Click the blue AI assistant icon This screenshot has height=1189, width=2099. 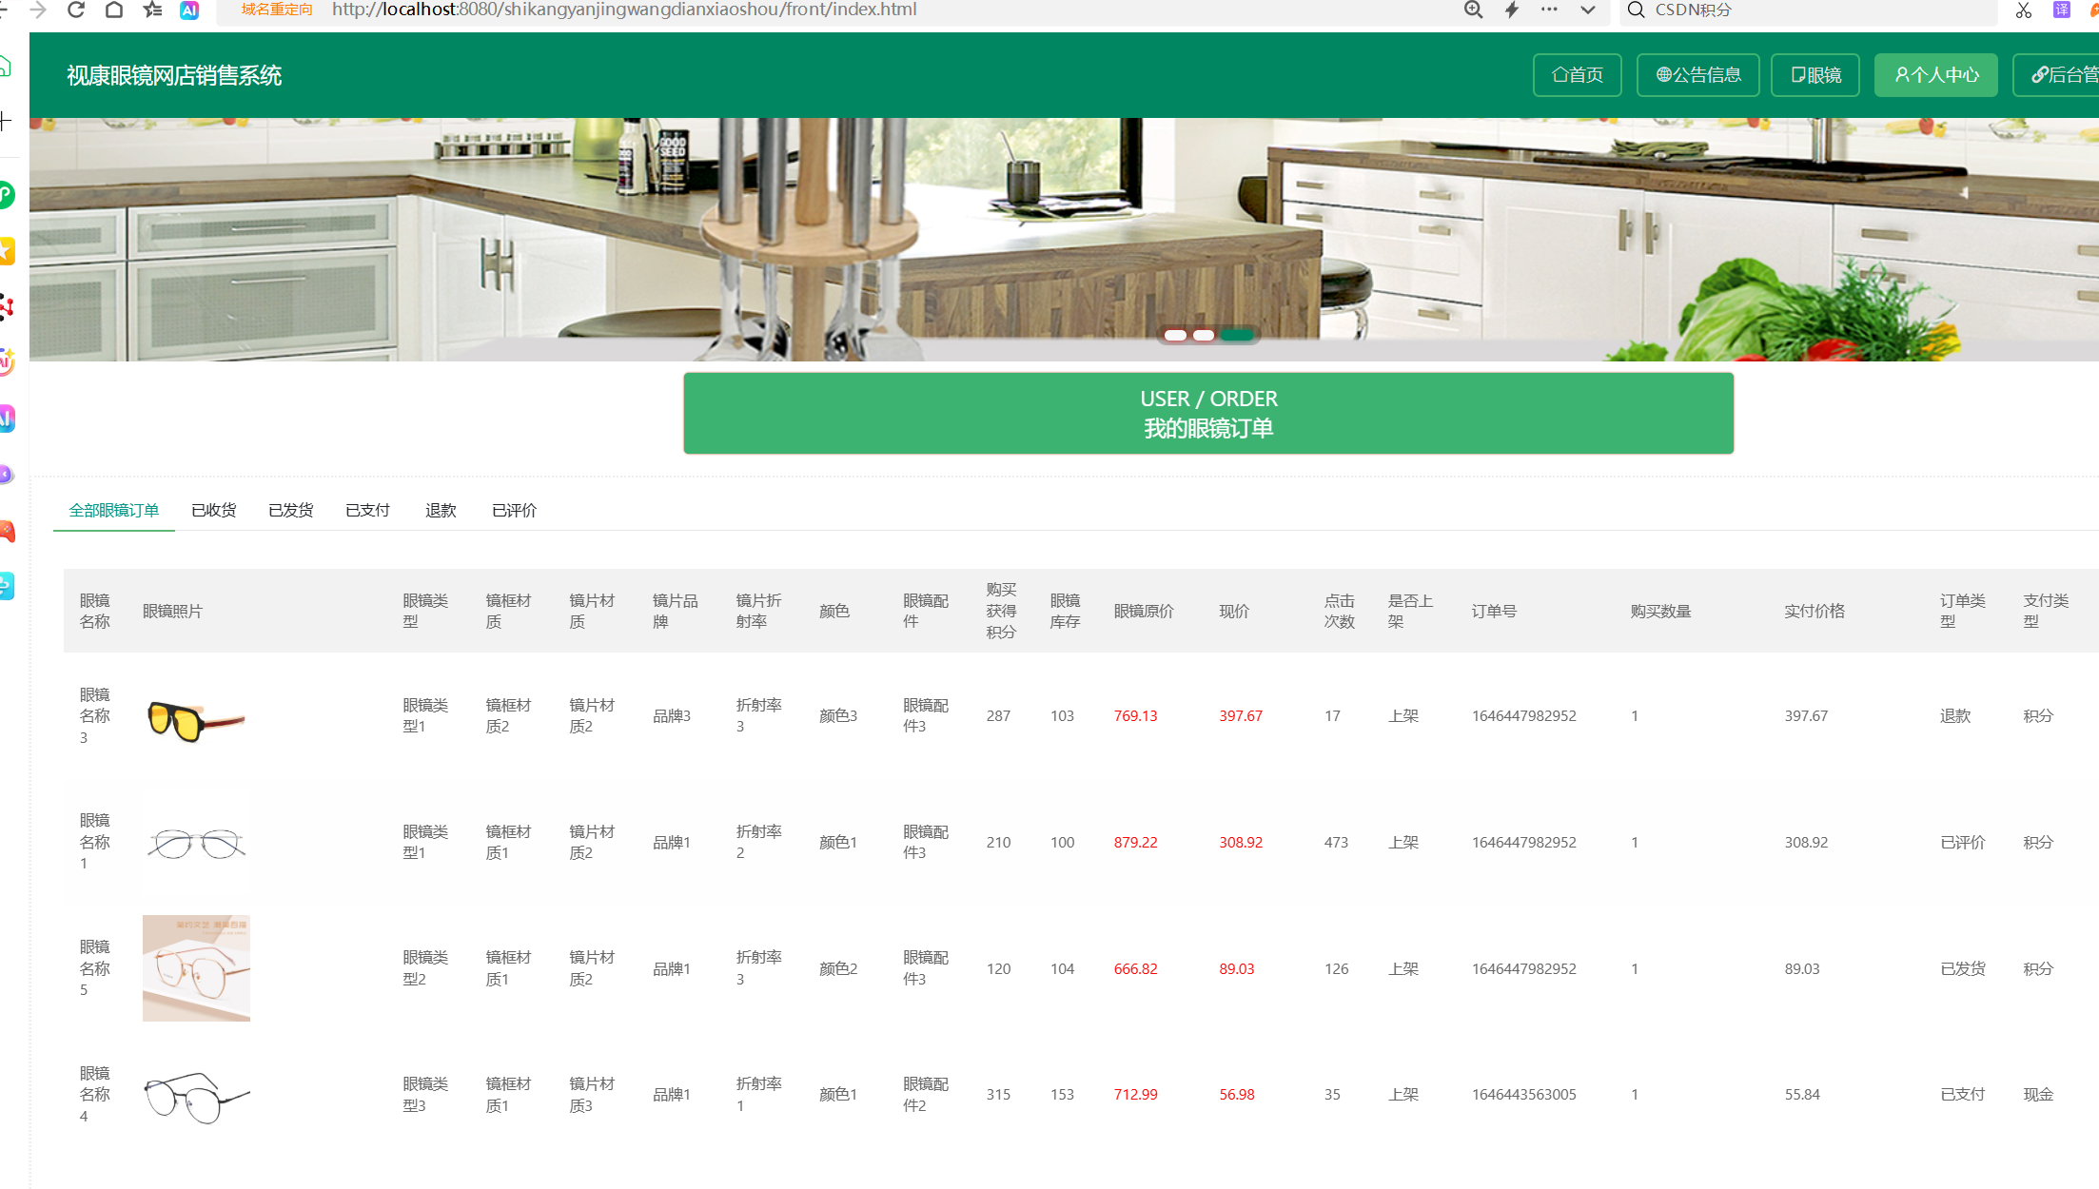(189, 10)
